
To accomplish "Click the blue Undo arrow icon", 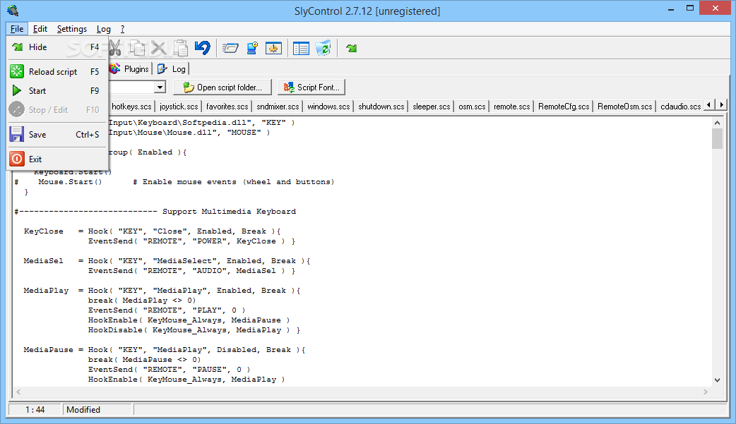I will coord(203,48).
